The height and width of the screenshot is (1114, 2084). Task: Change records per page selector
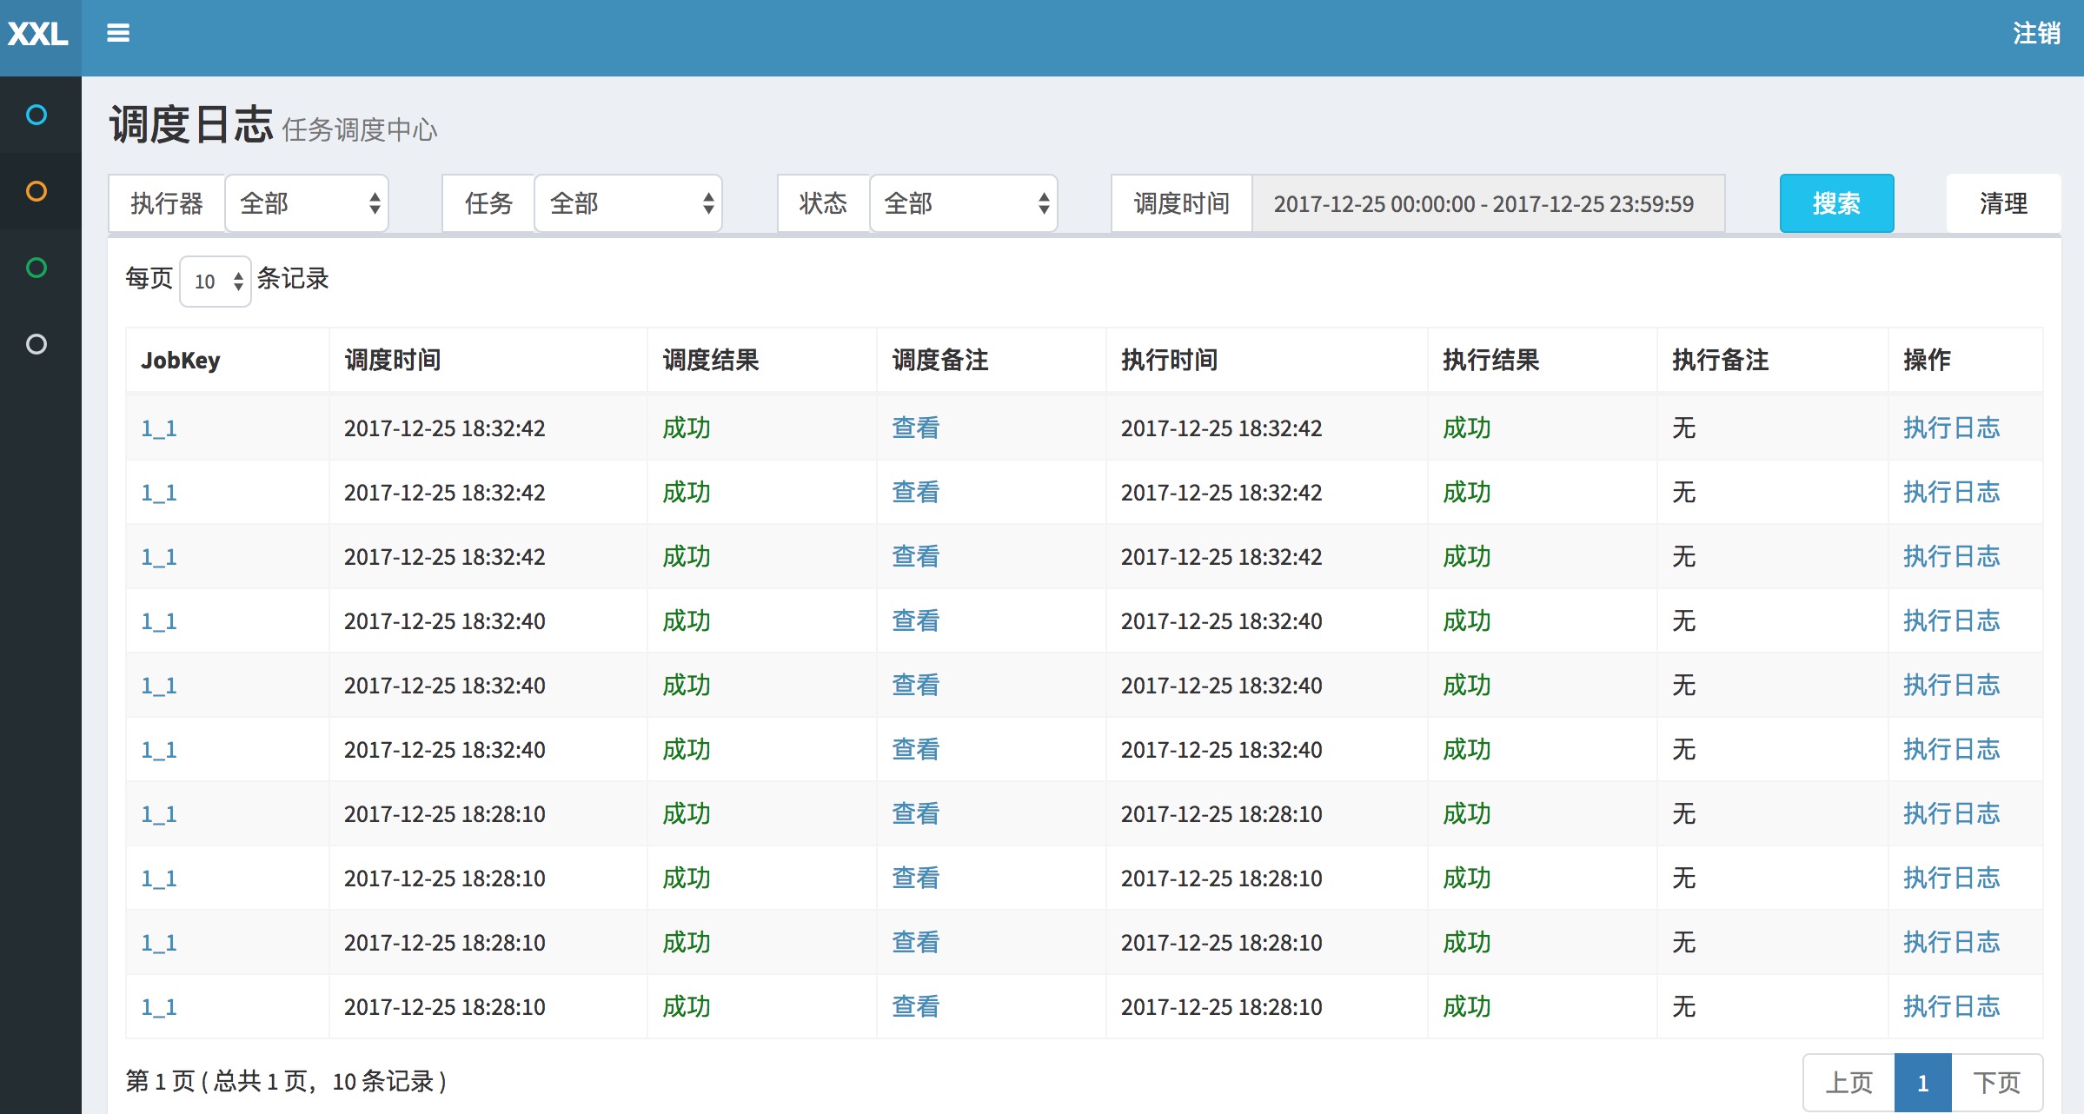point(216,282)
